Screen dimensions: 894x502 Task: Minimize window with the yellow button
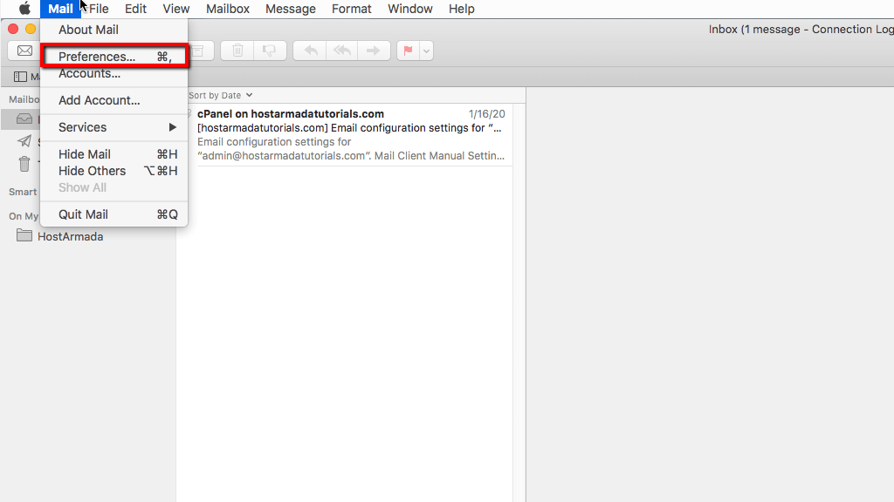click(x=31, y=29)
